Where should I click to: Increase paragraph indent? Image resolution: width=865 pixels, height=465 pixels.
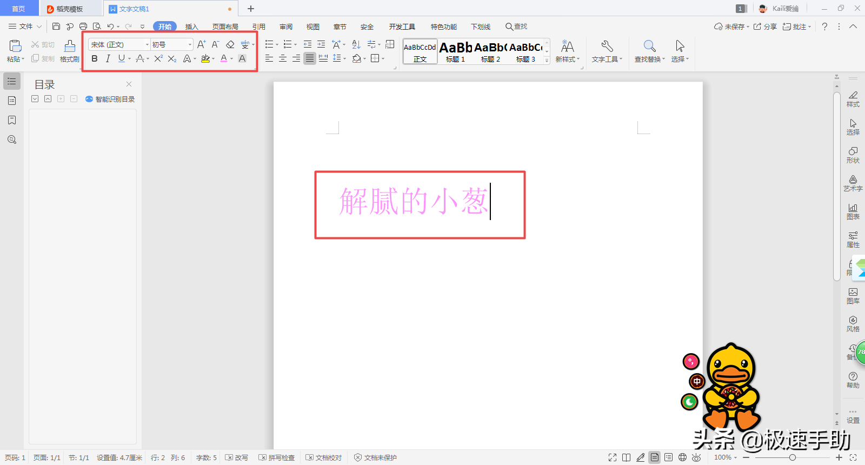tap(321, 44)
